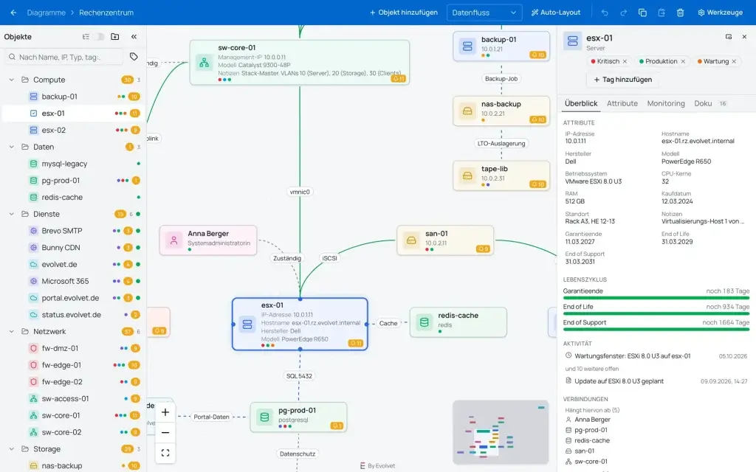Click the fw-dmz-01 firewall icon
The height and width of the screenshot is (472, 756).
click(33, 348)
